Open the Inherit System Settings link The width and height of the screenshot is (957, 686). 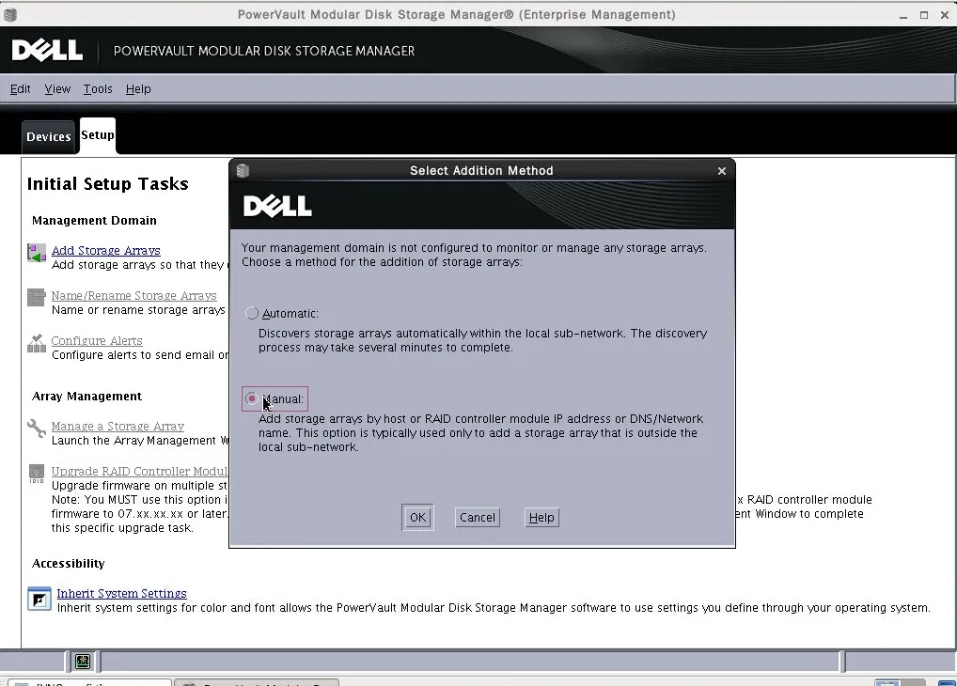click(x=121, y=593)
